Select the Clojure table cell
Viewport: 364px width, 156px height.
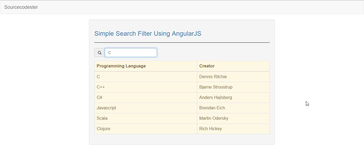pyautogui.click(x=146, y=129)
